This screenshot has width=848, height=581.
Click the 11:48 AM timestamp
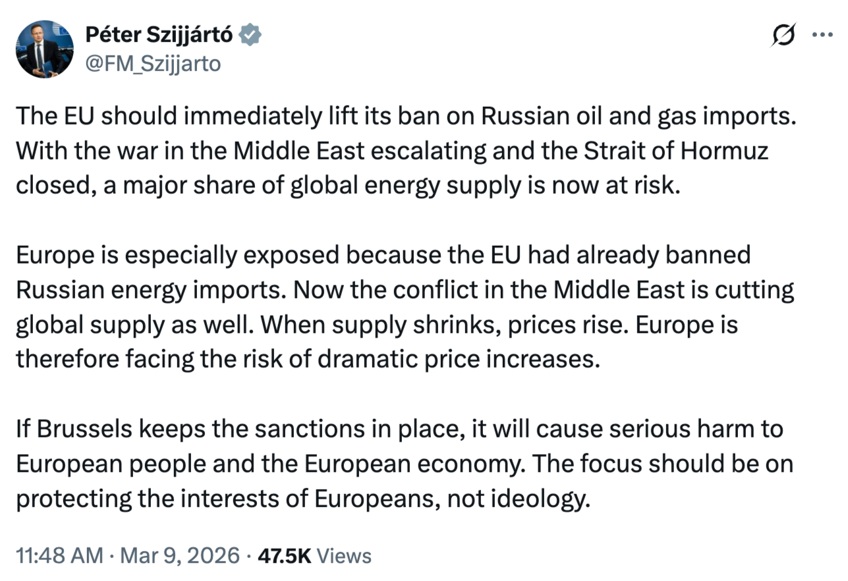pyautogui.click(x=59, y=555)
